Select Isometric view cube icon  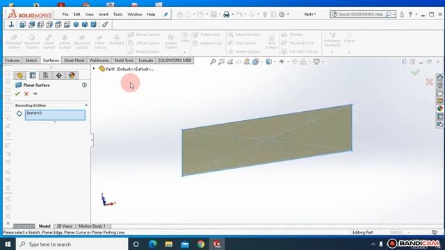tap(76, 25)
